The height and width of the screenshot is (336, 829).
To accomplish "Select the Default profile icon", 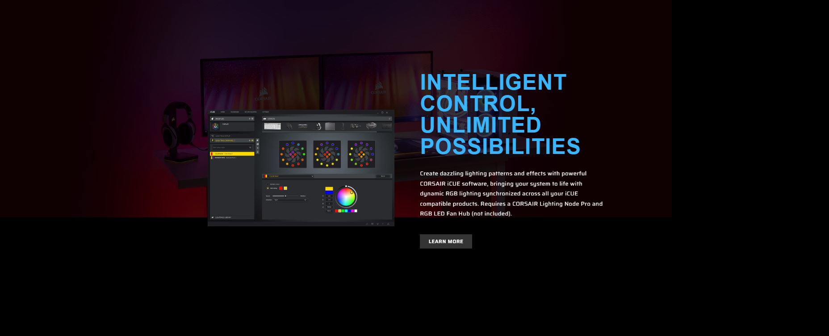I will tap(215, 126).
